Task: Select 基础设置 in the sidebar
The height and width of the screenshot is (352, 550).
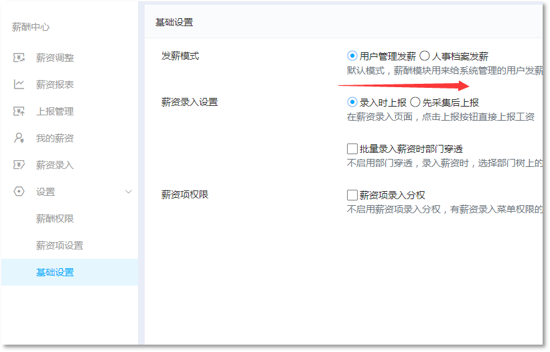Action: [x=55, y=272]
